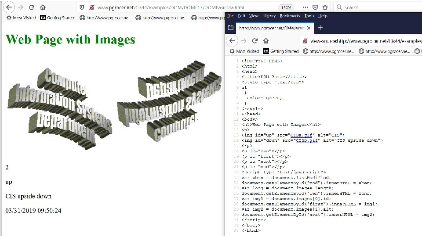This screenshot has width=422, height=237.
Task: Open Help menu in view-source window
Action: pyautogui.click(x=323, y=16)
